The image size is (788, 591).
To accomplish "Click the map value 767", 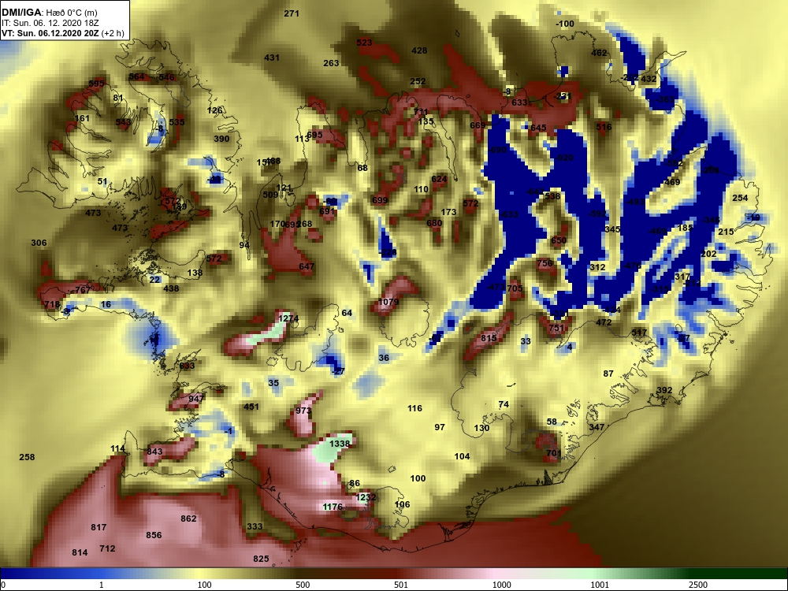I will (x=83, y=290).
